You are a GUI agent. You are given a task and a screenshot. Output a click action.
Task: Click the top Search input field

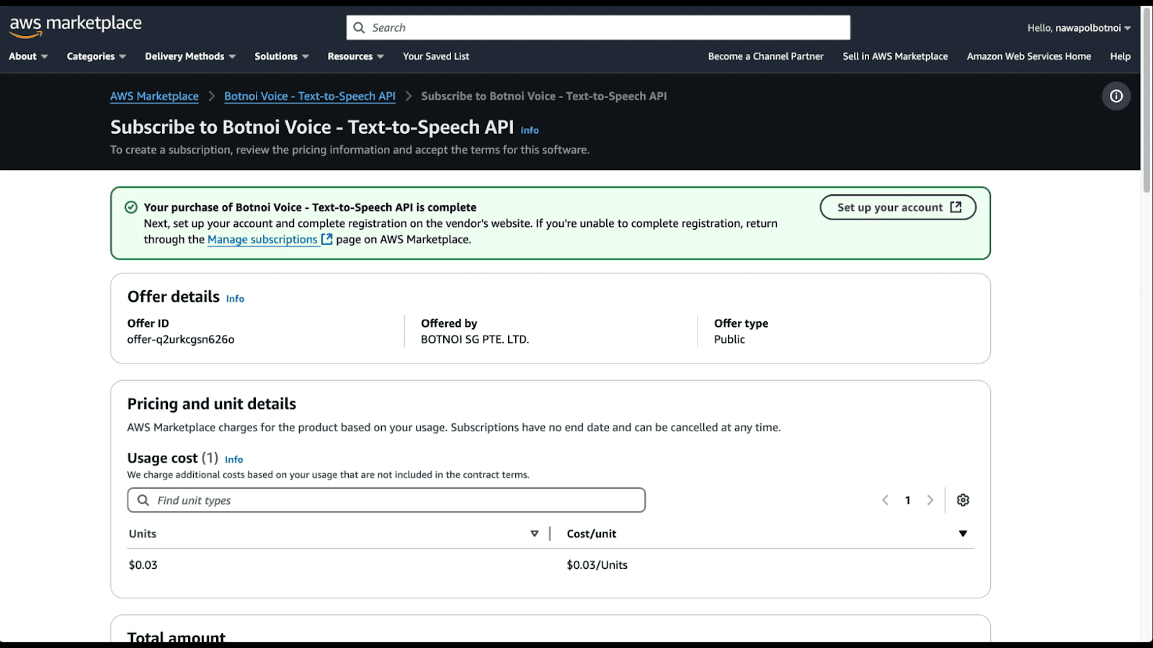(598, 27)
